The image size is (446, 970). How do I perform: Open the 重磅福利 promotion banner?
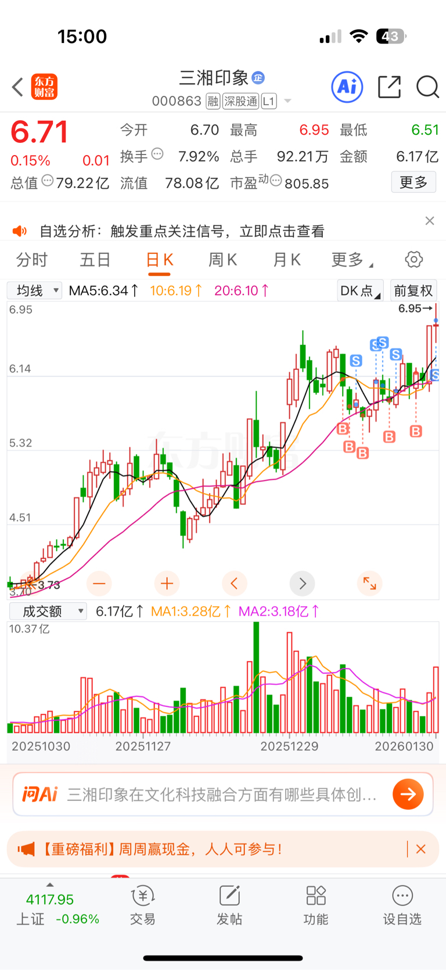tap(223, 849)
